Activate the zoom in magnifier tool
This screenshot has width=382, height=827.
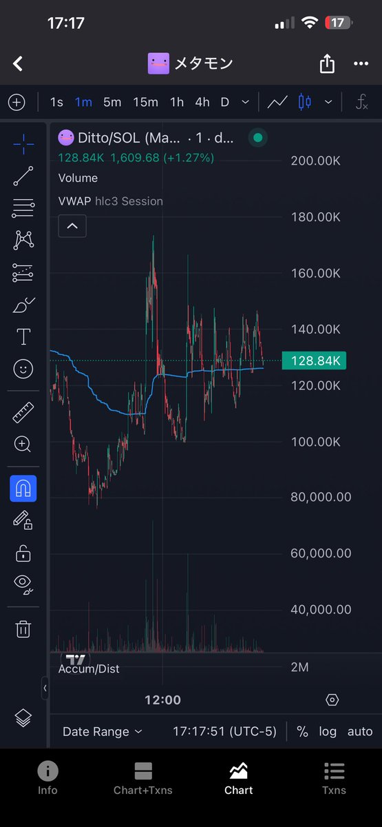click(23, 444)
